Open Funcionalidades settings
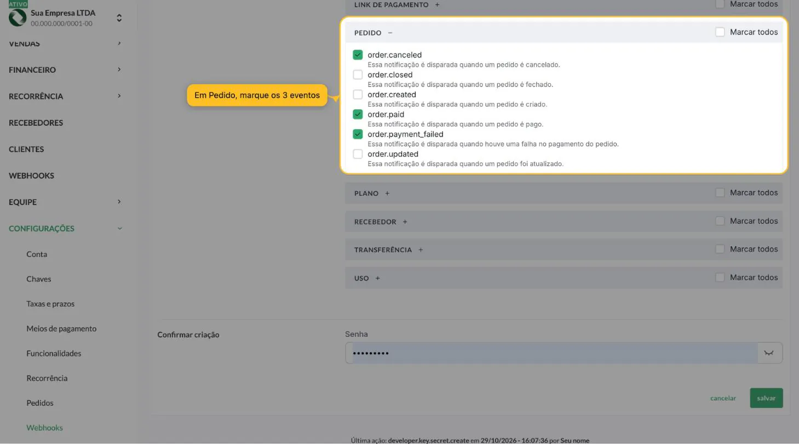This screenshot has height=444, width=799. (54, 353)
